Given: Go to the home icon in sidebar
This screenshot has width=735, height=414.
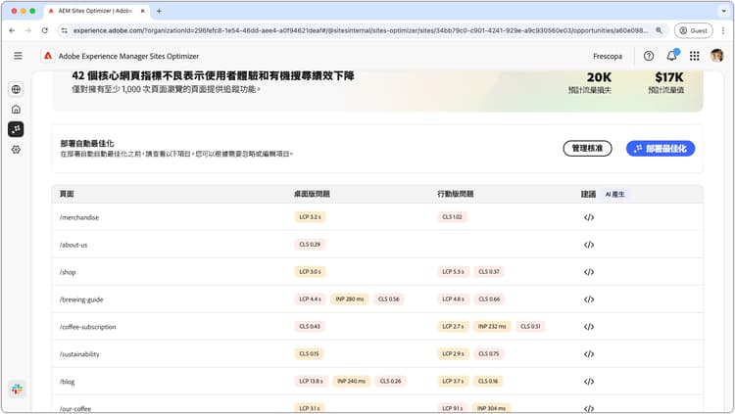Looking at the screenshot, I should pos(16,109).
